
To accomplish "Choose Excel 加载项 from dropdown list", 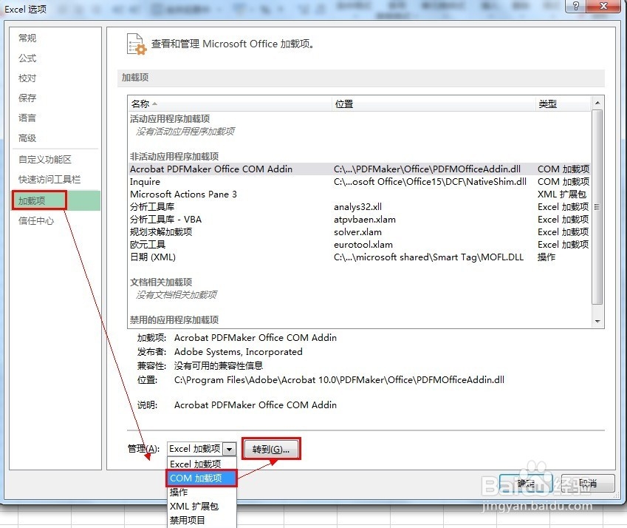I will [202, 464].
